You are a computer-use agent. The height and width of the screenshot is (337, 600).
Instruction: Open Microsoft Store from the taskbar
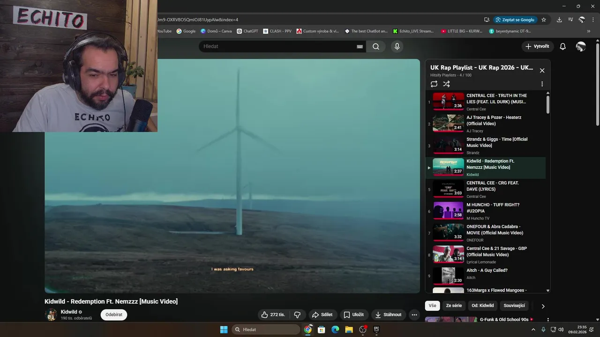pyautogui.click(x=322, y=330)
